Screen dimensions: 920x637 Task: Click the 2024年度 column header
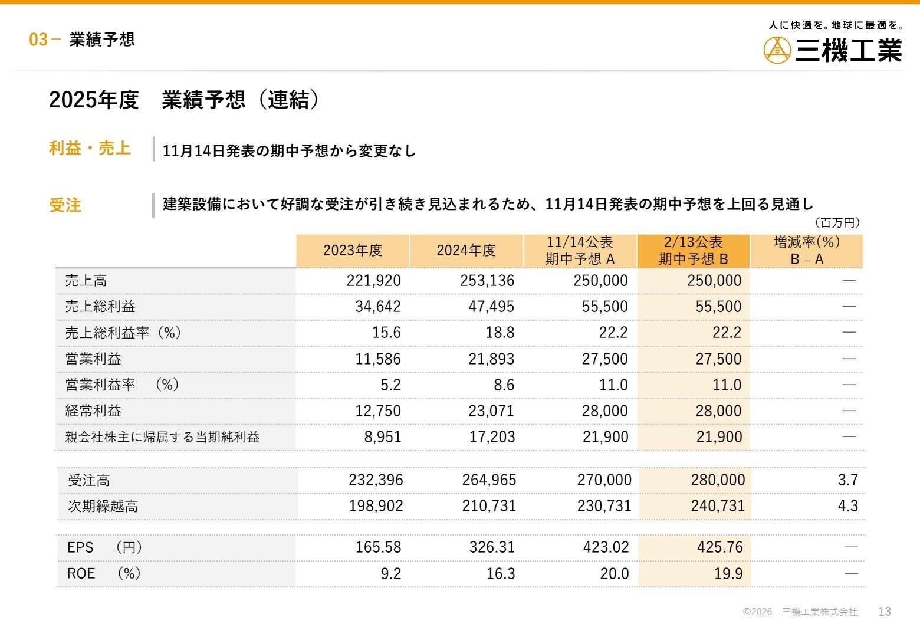pyautogui.click(x=466, y=250)
